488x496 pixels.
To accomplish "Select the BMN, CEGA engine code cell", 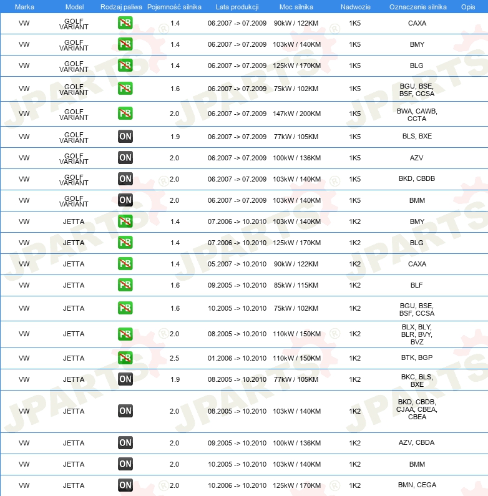I will click(417, 485).
